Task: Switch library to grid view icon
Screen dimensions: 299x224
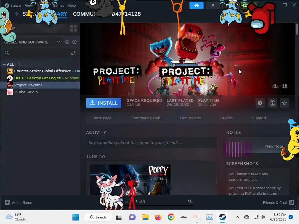Action: coord(73,29)
